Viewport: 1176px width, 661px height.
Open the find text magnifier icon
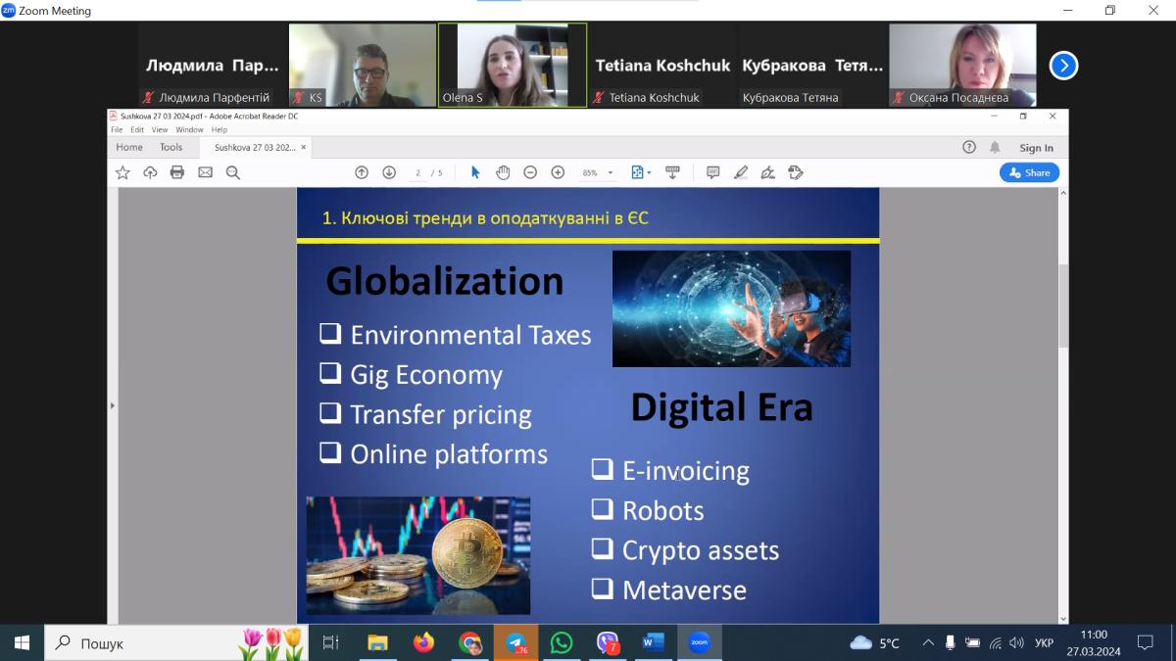coord(233,172)
